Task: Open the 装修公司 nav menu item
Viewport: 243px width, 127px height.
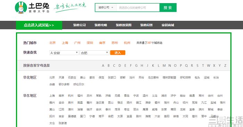Action: point(79,25)
